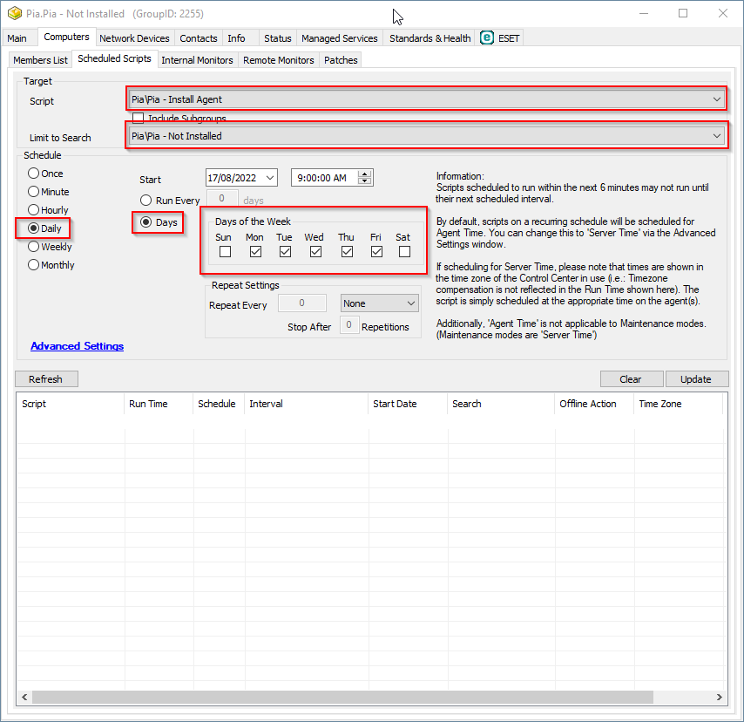Open the Advanced Settings link
Viewport: 744px width, 722px height.
77,346
